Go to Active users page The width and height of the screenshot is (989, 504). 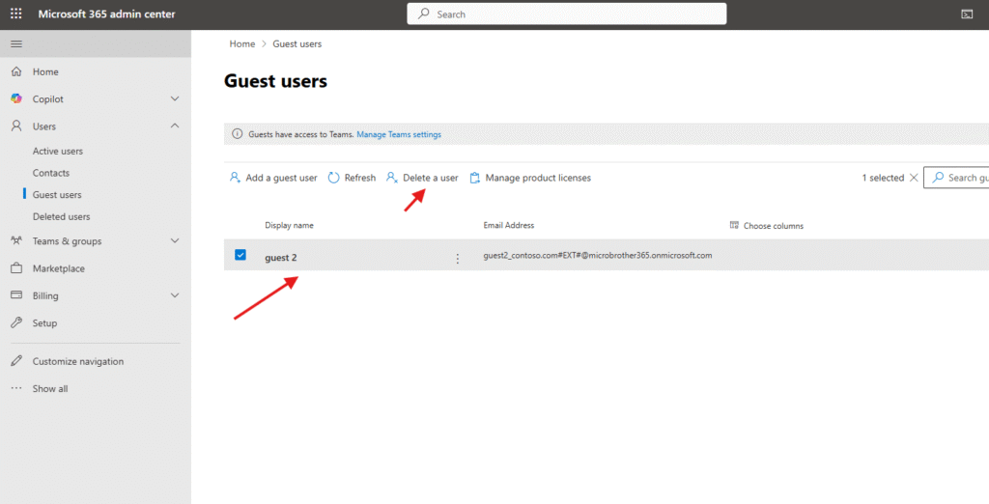(x=58, y=151)
